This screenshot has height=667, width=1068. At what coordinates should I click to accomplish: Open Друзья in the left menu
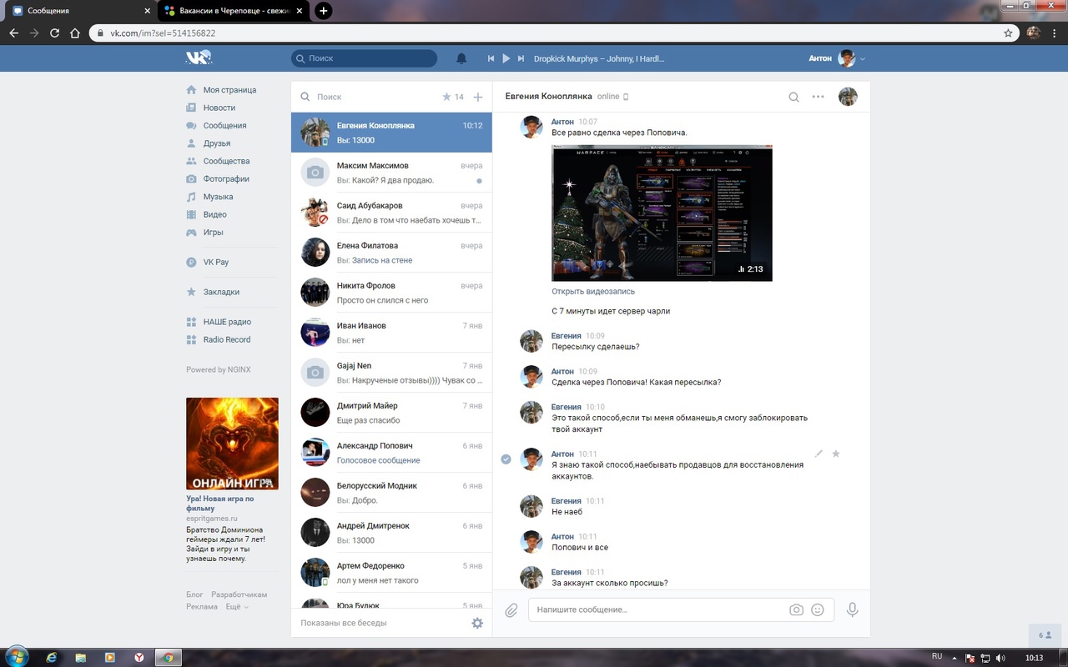pyautogui.click(x=216, y=143)
